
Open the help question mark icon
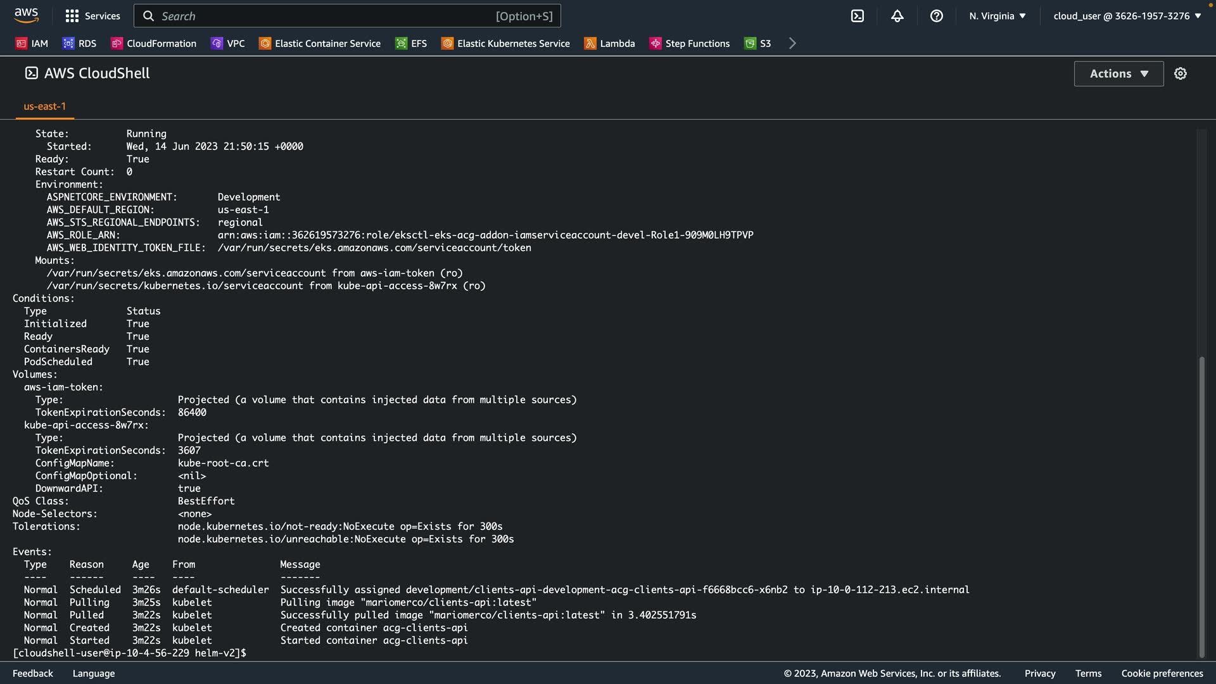[936, 16]
